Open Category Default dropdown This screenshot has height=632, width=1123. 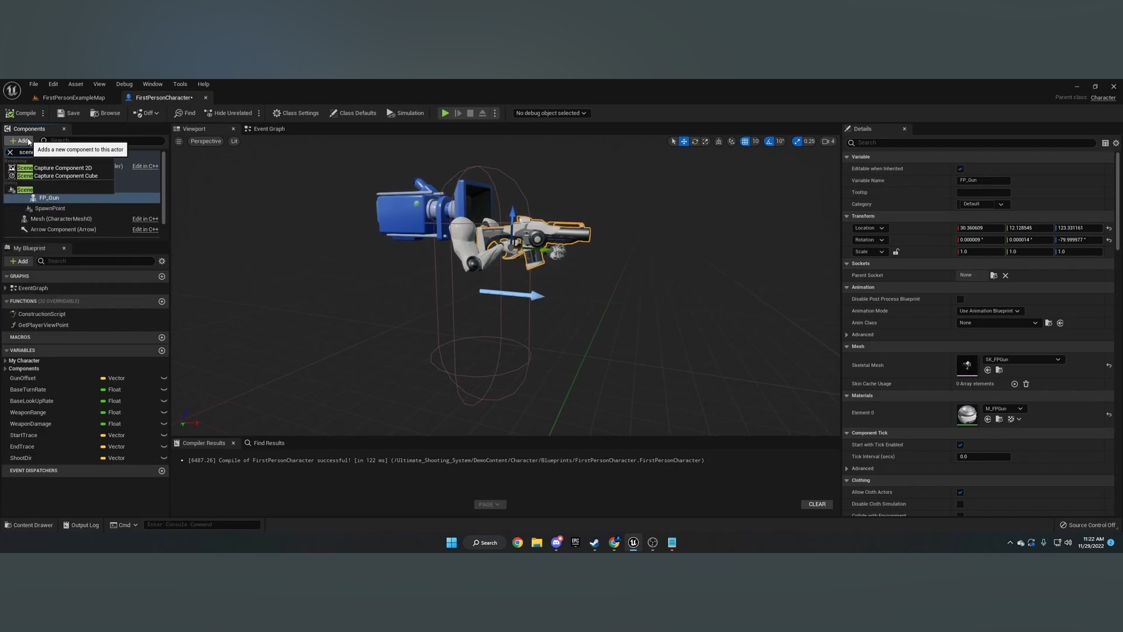[983, 204]
